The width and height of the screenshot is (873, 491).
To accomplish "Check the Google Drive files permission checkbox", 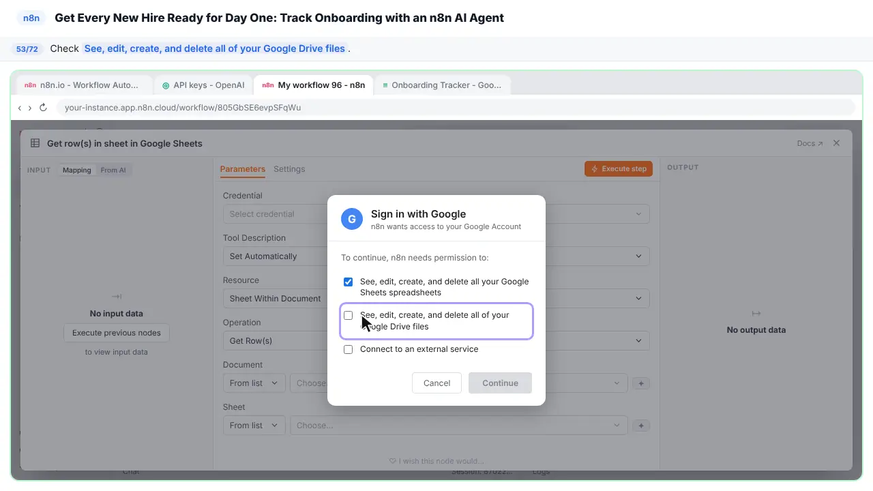I will point(349,315).
